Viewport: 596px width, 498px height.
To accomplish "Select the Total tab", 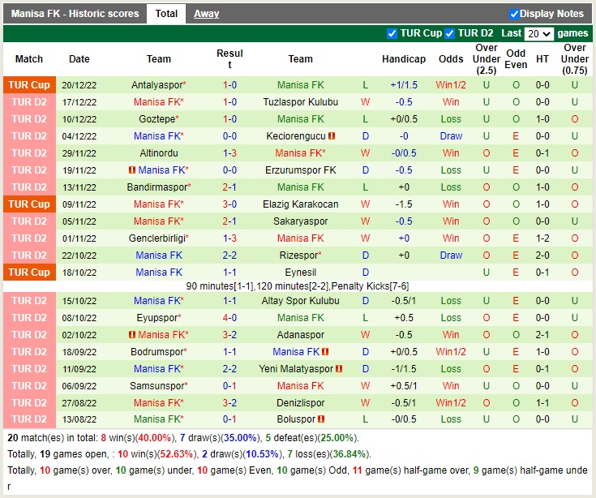I will (x=166, y=14).
